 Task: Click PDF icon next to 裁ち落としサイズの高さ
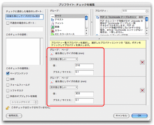52,82
